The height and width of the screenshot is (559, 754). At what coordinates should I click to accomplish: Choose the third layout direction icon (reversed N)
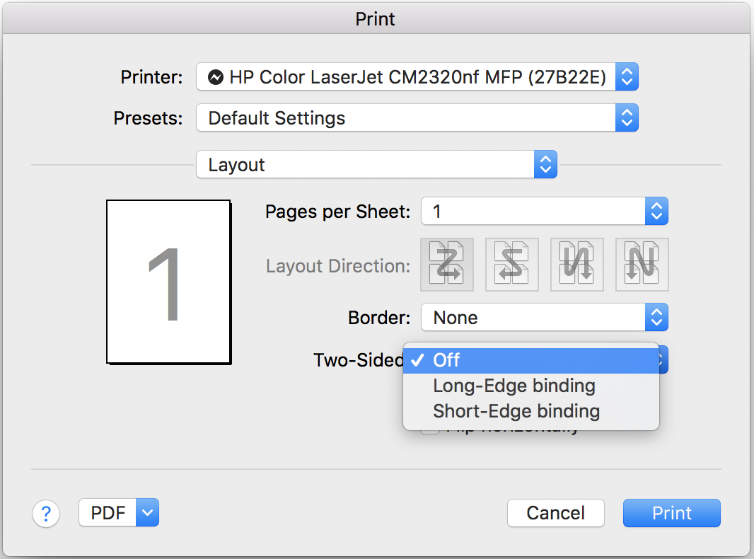click(577, 265)
